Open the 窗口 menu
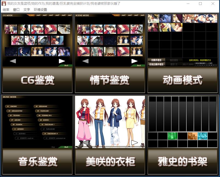This screenshot has width=220, height=177. 16,10
